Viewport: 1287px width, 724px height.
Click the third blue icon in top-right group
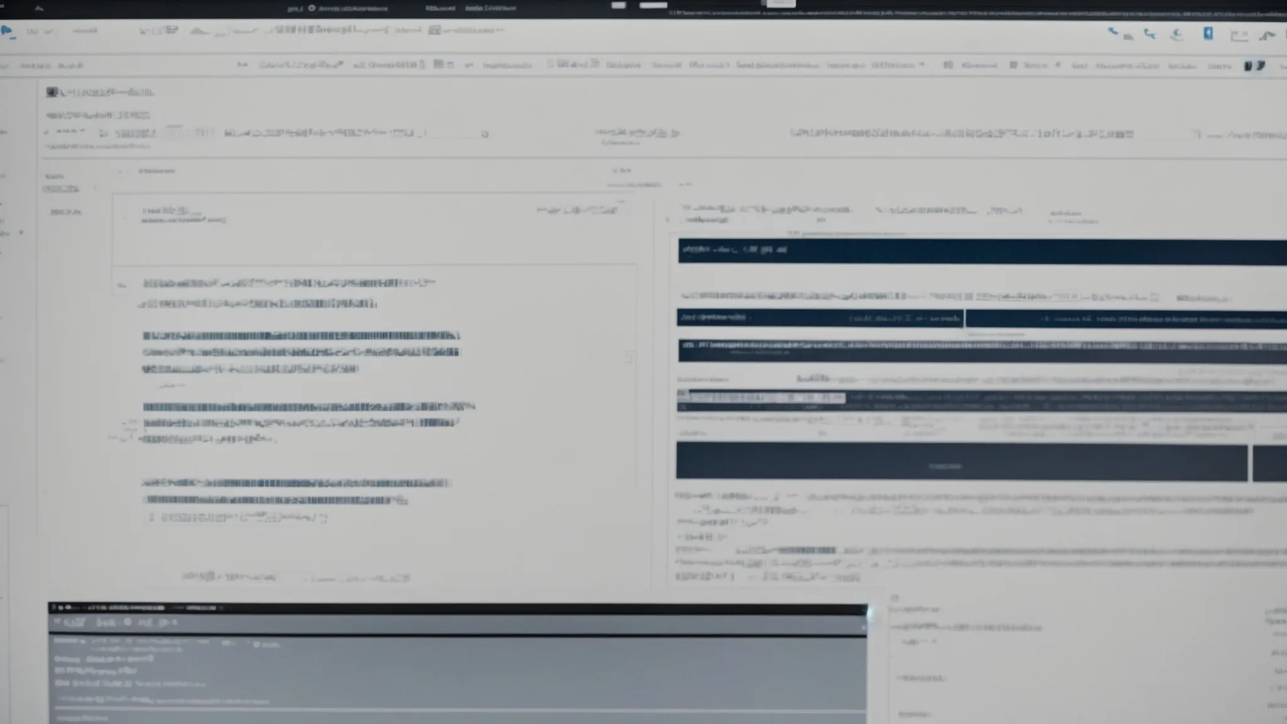pos(1177,35)
